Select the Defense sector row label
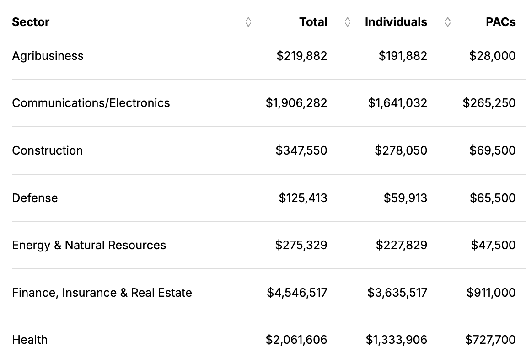The image size is (526, 353). [35, 198]
